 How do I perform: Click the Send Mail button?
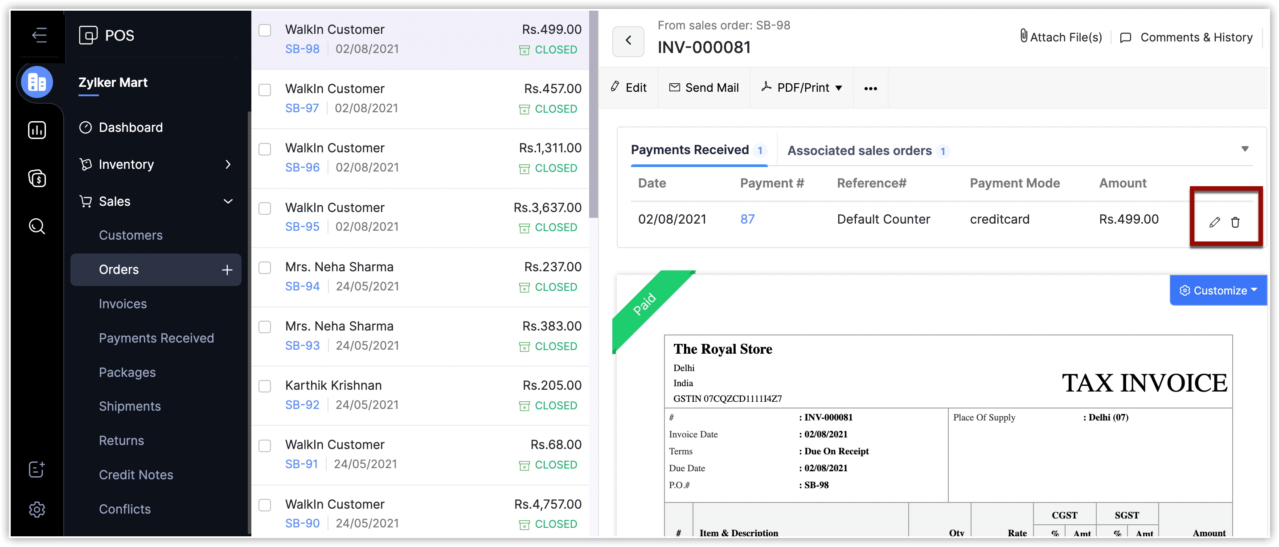(704, 88)
